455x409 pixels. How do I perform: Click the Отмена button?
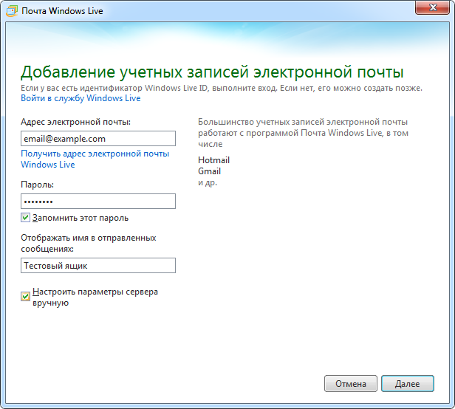click(351, 384)
